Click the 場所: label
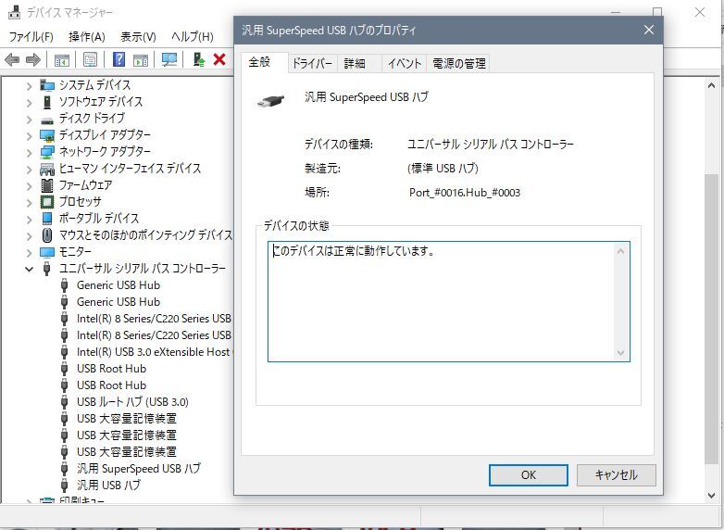Viewport: 724px width, 530px height. click(318, 192)
